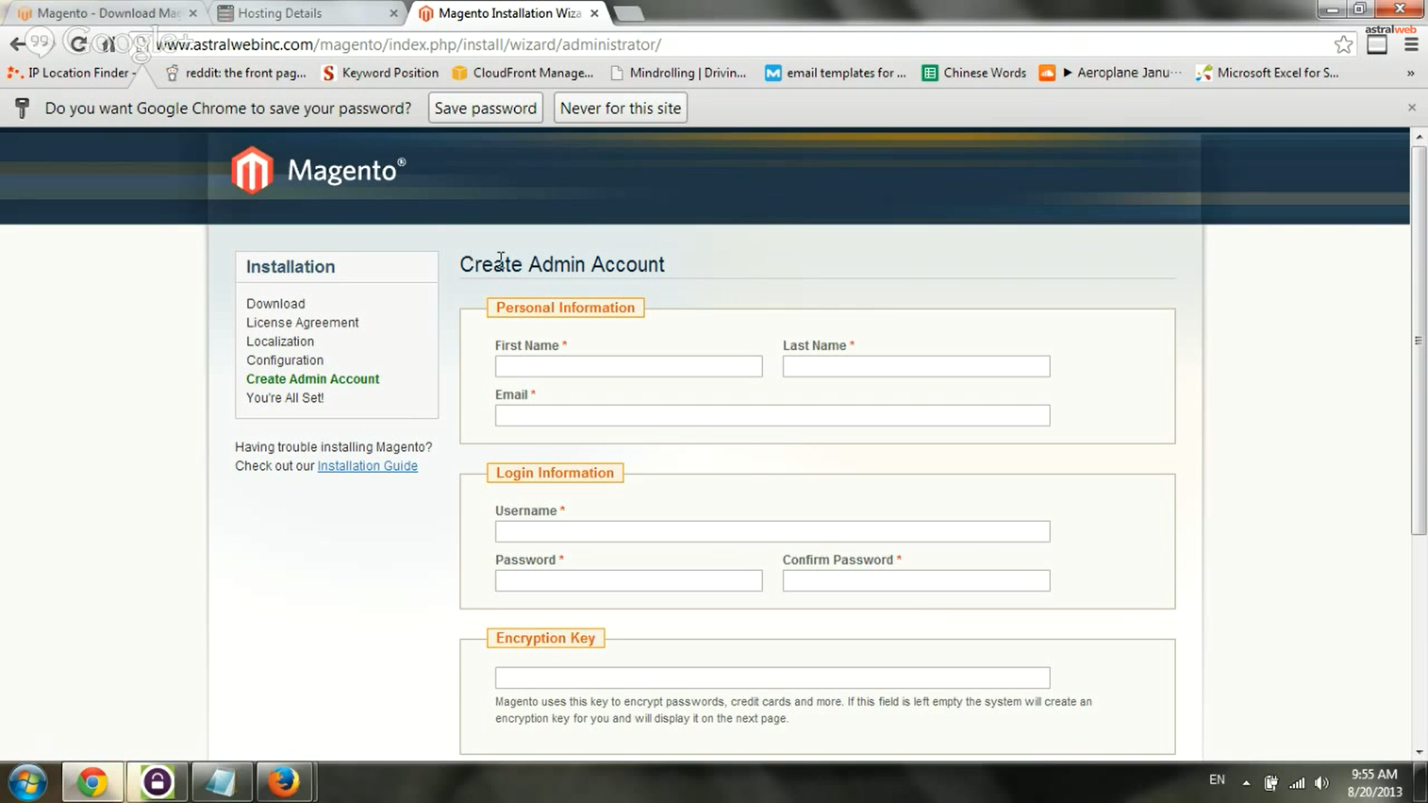Open the notepad app in the taskbar
Image resolution: width=1428 pixels, height=803 pixels.
pos(221,783)
